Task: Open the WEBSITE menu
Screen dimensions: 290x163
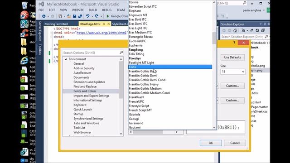Action: tap(77, 10)
